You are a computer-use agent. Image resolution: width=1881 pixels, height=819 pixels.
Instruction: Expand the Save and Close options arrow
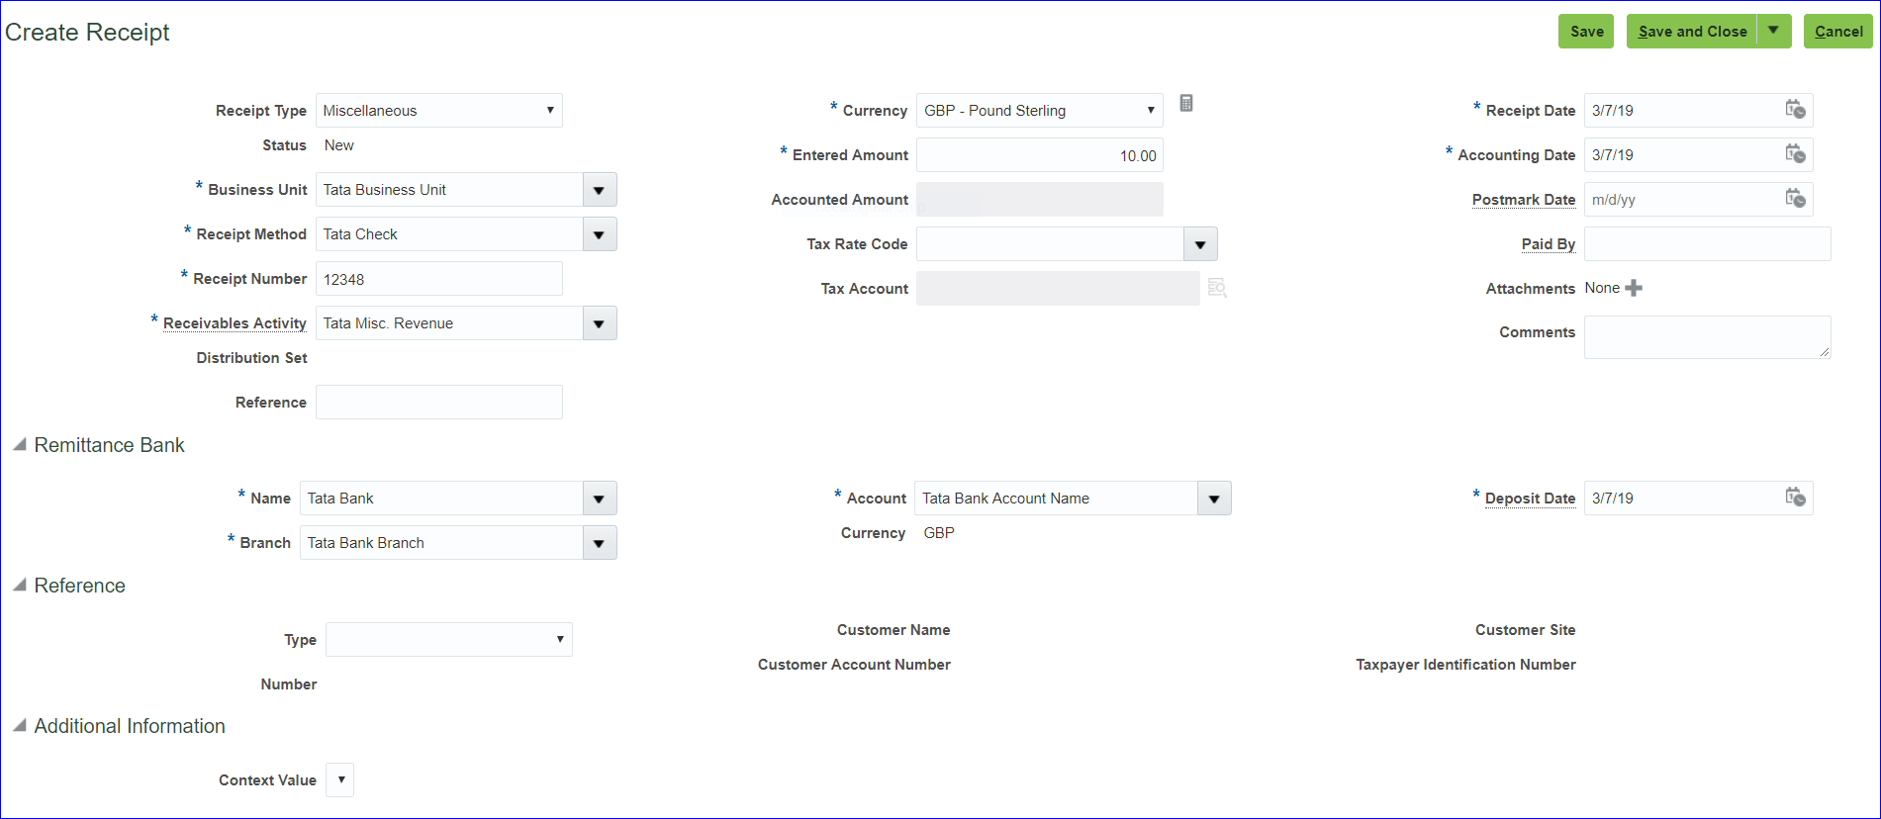[x=1774, y=31]
